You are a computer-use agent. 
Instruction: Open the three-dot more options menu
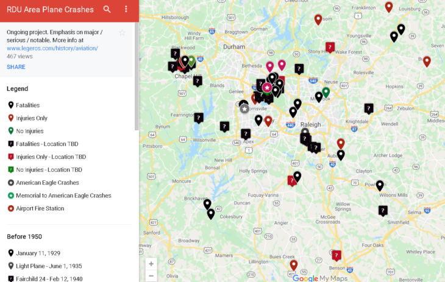(x=126, y=9)
